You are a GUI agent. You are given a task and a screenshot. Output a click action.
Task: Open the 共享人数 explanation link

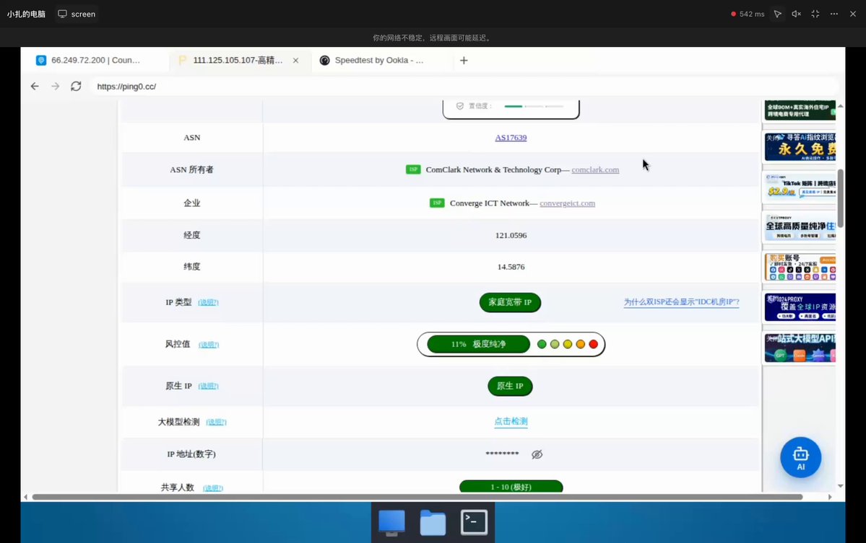tap(213, 488)
